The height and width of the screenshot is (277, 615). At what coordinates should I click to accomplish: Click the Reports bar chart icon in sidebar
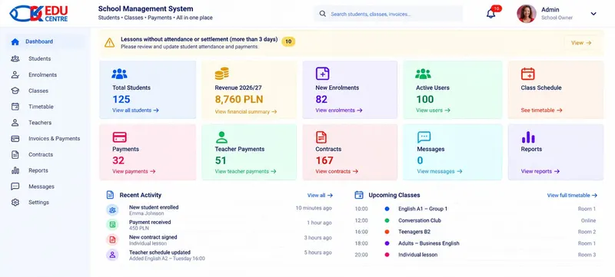15,170
